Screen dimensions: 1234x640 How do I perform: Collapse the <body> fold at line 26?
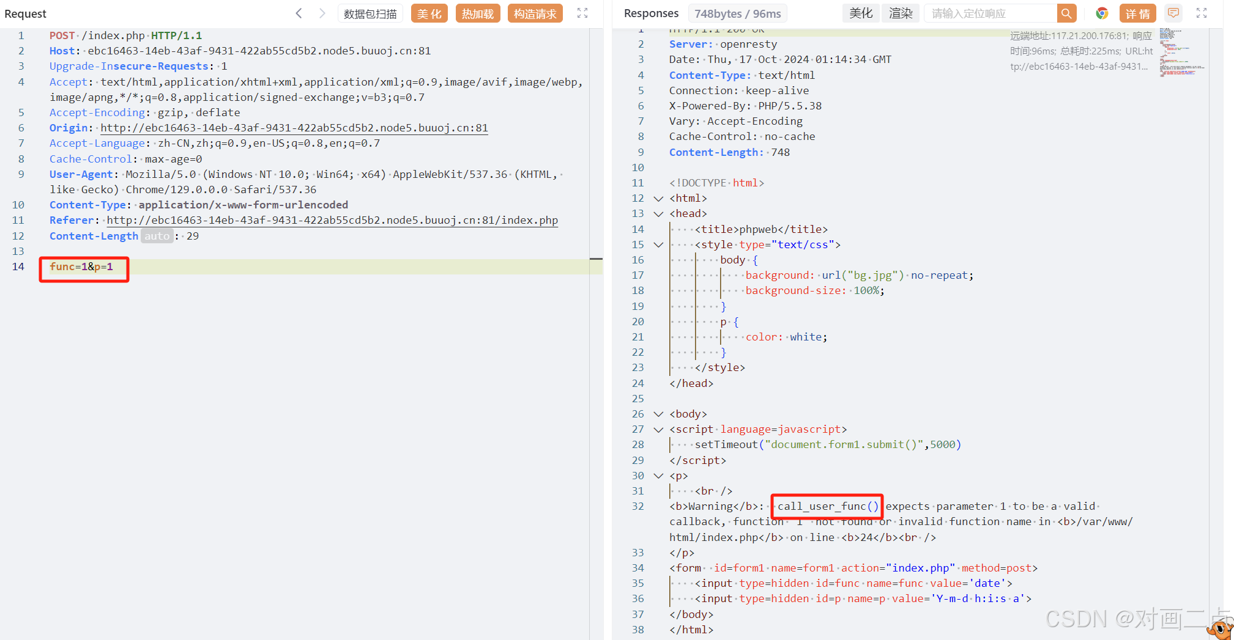click(x=658, y=414)
